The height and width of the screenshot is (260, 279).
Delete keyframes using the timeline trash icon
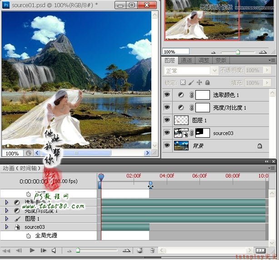click(152, 250)
